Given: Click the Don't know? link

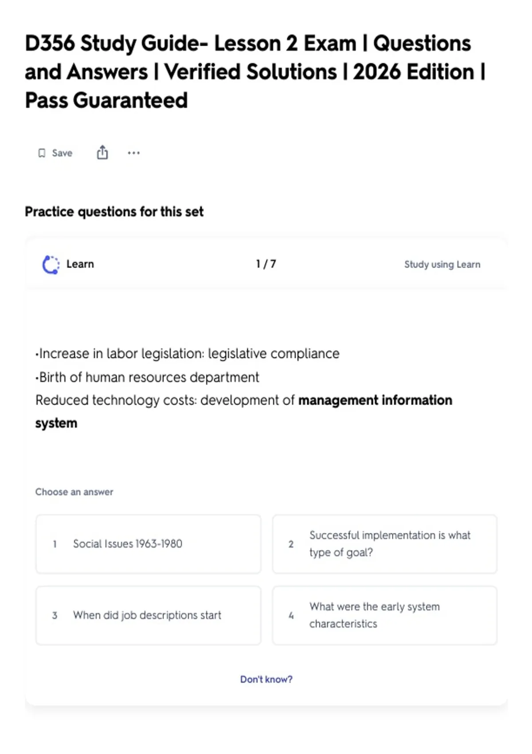Looking at the screenshot, I should [266, 679].
